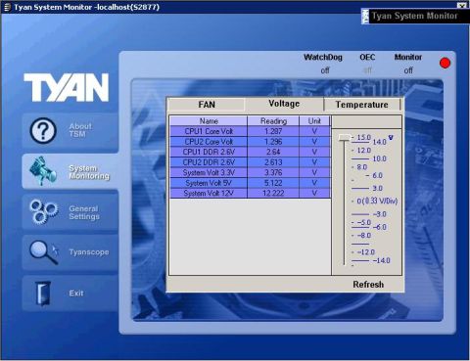Click the title bar application icon
This screenshot has width=470, height=361.
pyautogui.click(x=7, y=7)
